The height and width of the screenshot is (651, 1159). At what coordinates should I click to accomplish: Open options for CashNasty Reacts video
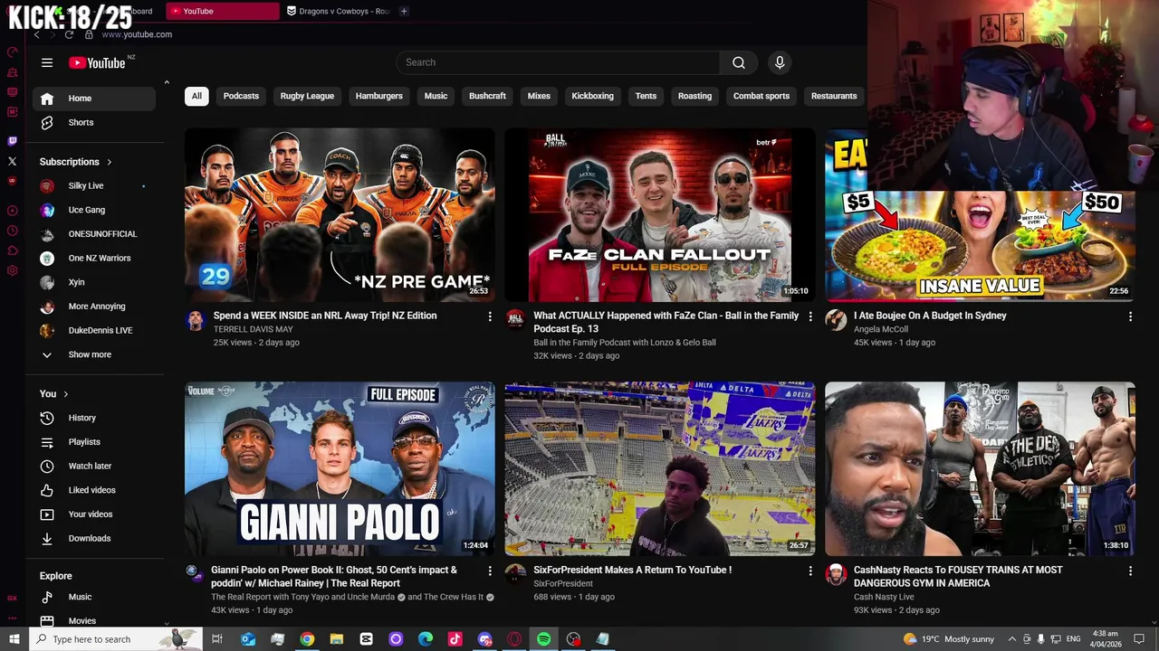pyautogui.click(x=1130, y=571)
